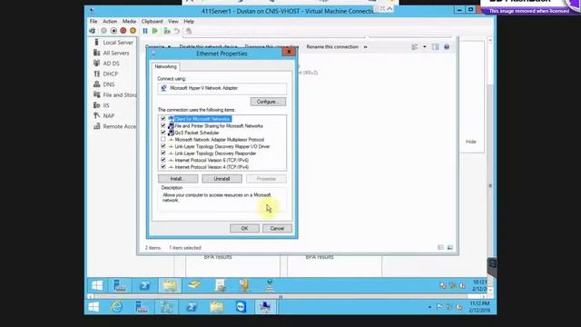This screenshot has height=327, width=581.
Task: Click Microsoft Hyper-V Network Adapter field
Action: point(222,88)
